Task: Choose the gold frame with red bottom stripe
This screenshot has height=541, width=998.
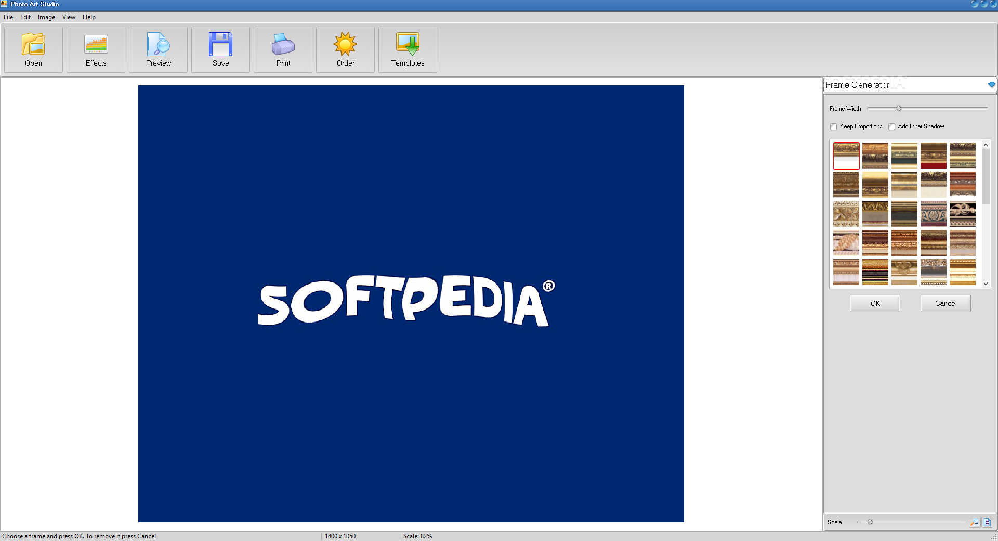Action: (x=934, y=156)
